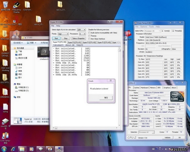Image resolution: width=190 pixels, height=152 pixels.
Task: Open Core Temp Tools menu
Action: 151,27
